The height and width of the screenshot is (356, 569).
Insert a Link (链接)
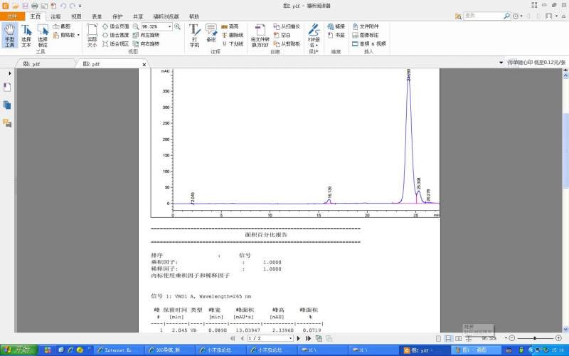click(336, 26)
